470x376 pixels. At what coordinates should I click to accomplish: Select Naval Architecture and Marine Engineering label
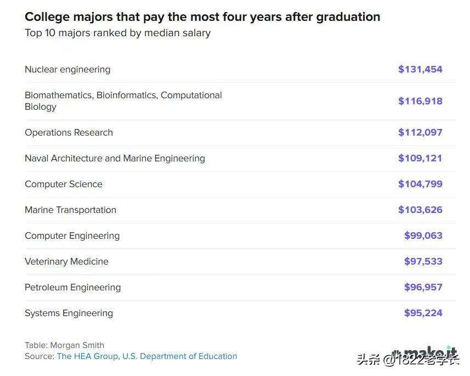(115, 158)
